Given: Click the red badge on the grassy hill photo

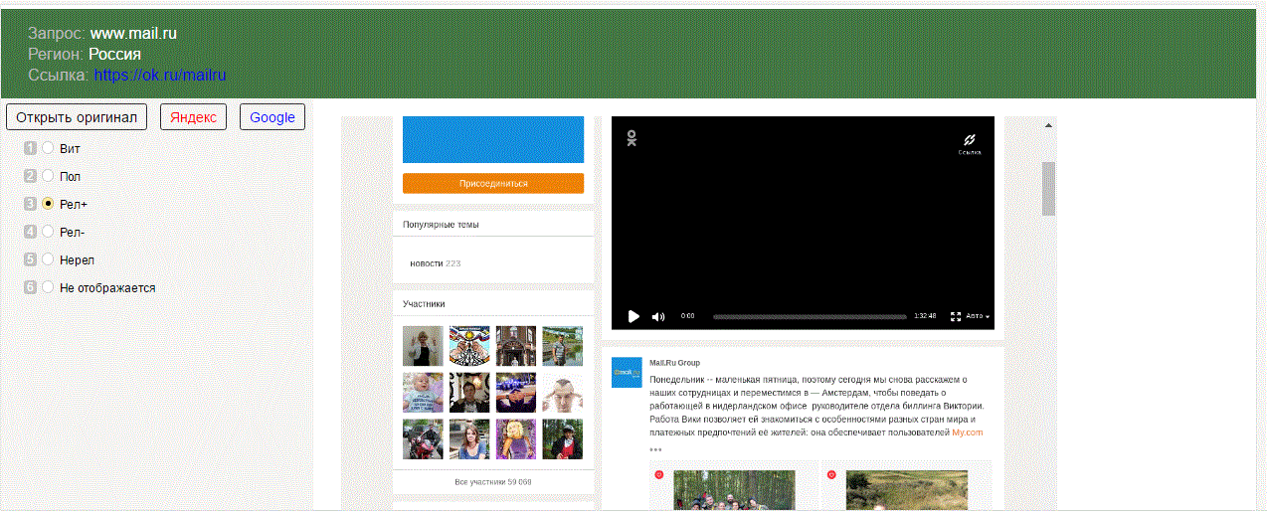Looking at the screenshot, I should [831, 474].
